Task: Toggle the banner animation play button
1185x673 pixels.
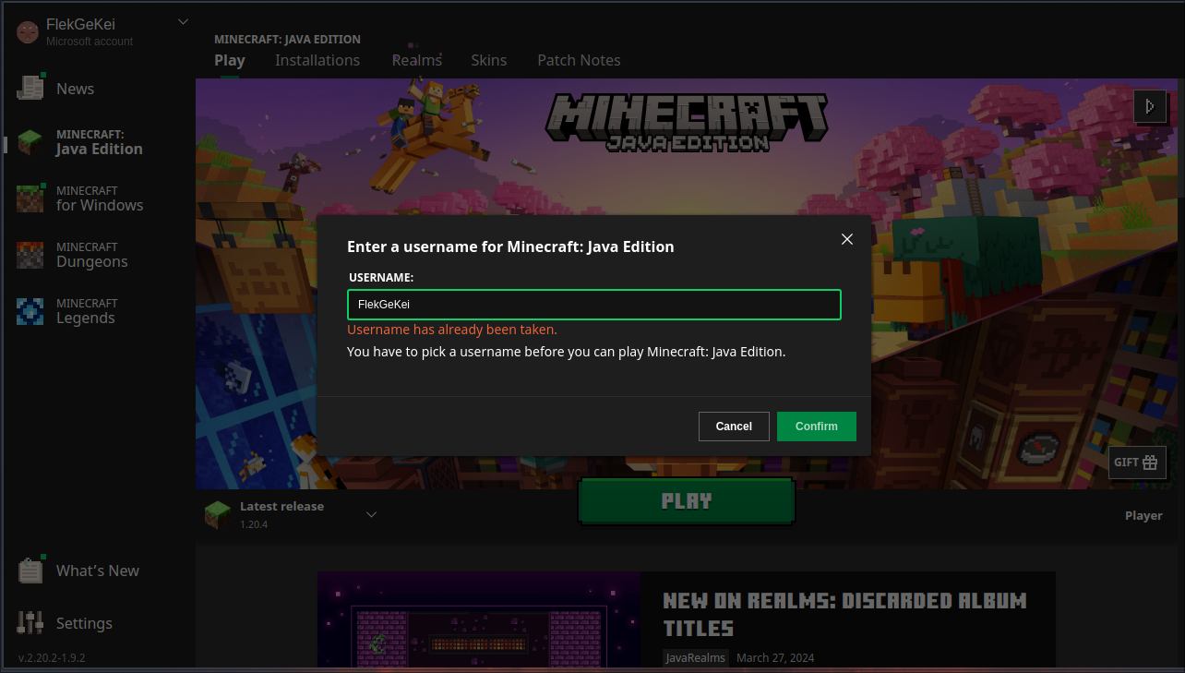Action: click(x=1150, y=106)
